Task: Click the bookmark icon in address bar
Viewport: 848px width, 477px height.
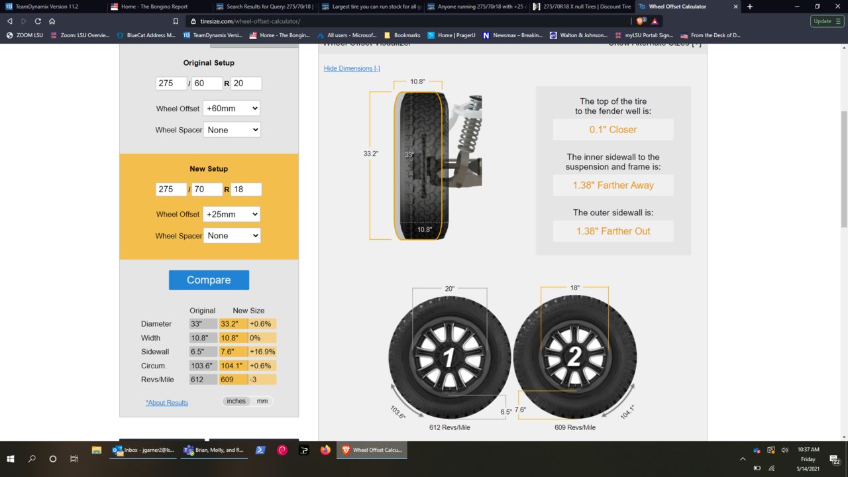Action: tap(175, 21)
